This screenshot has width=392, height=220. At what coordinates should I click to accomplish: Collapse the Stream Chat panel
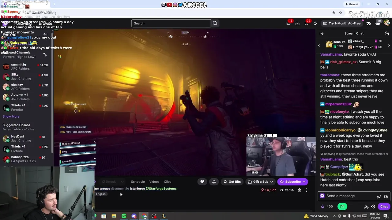(322, 34)
